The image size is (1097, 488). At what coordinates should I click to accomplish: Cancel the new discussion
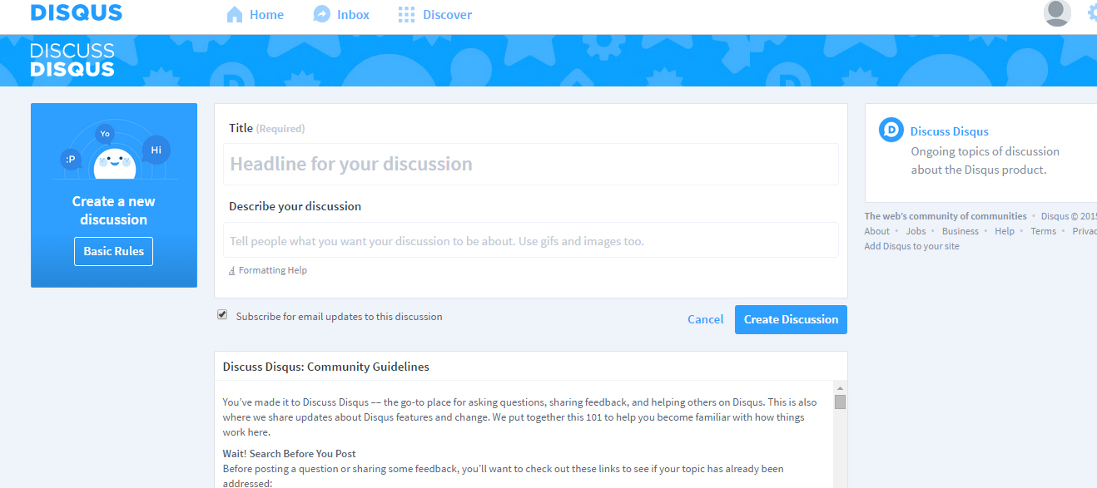click(705, 319)
